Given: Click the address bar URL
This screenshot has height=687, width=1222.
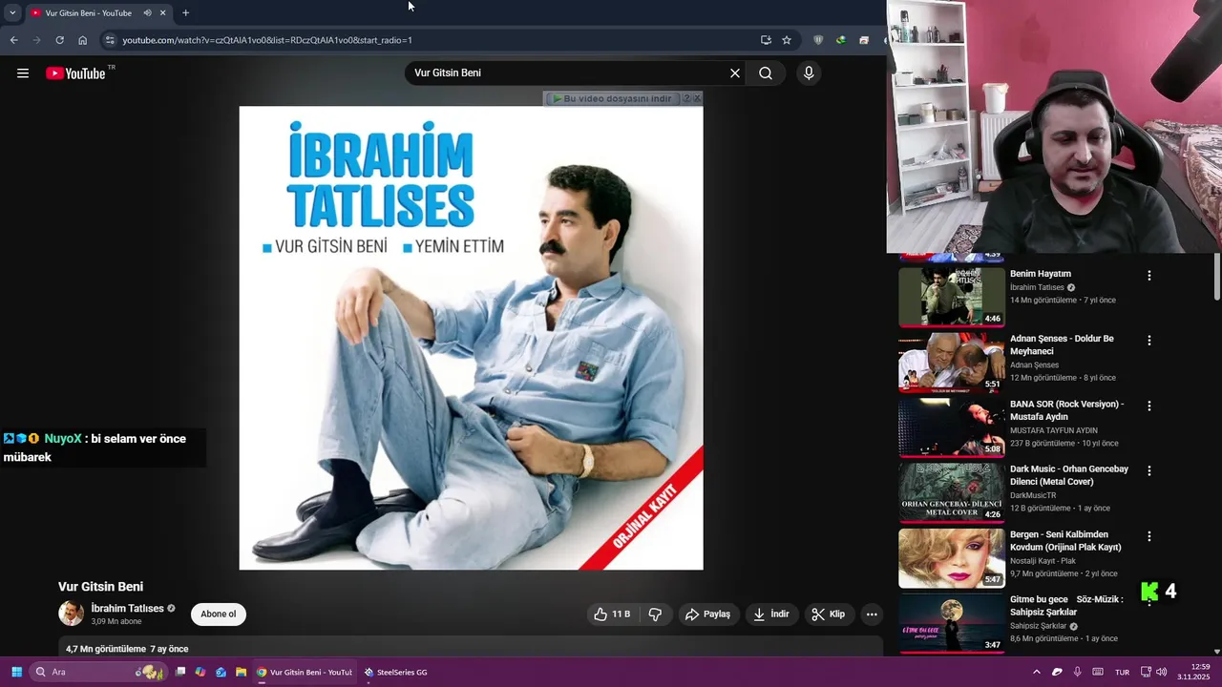Looking at the screenshot, I should pos(267,40).
